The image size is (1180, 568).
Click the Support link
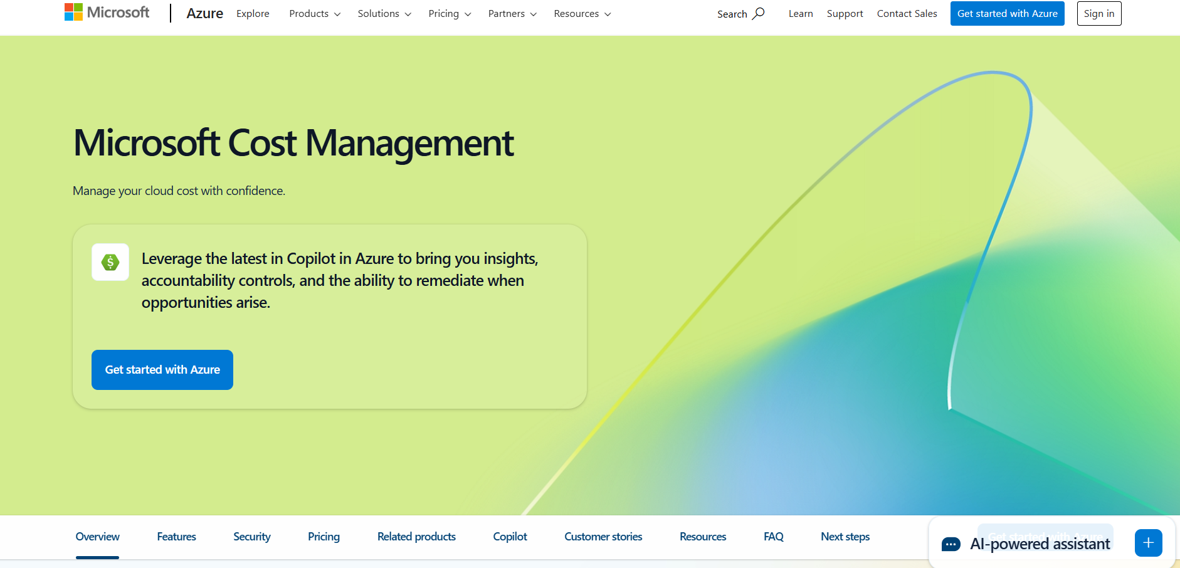[x=845, y=13]
